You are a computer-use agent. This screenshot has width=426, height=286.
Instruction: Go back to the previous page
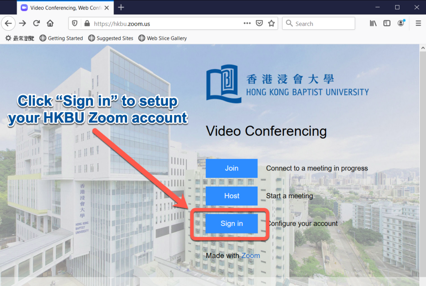coord(8,23)
